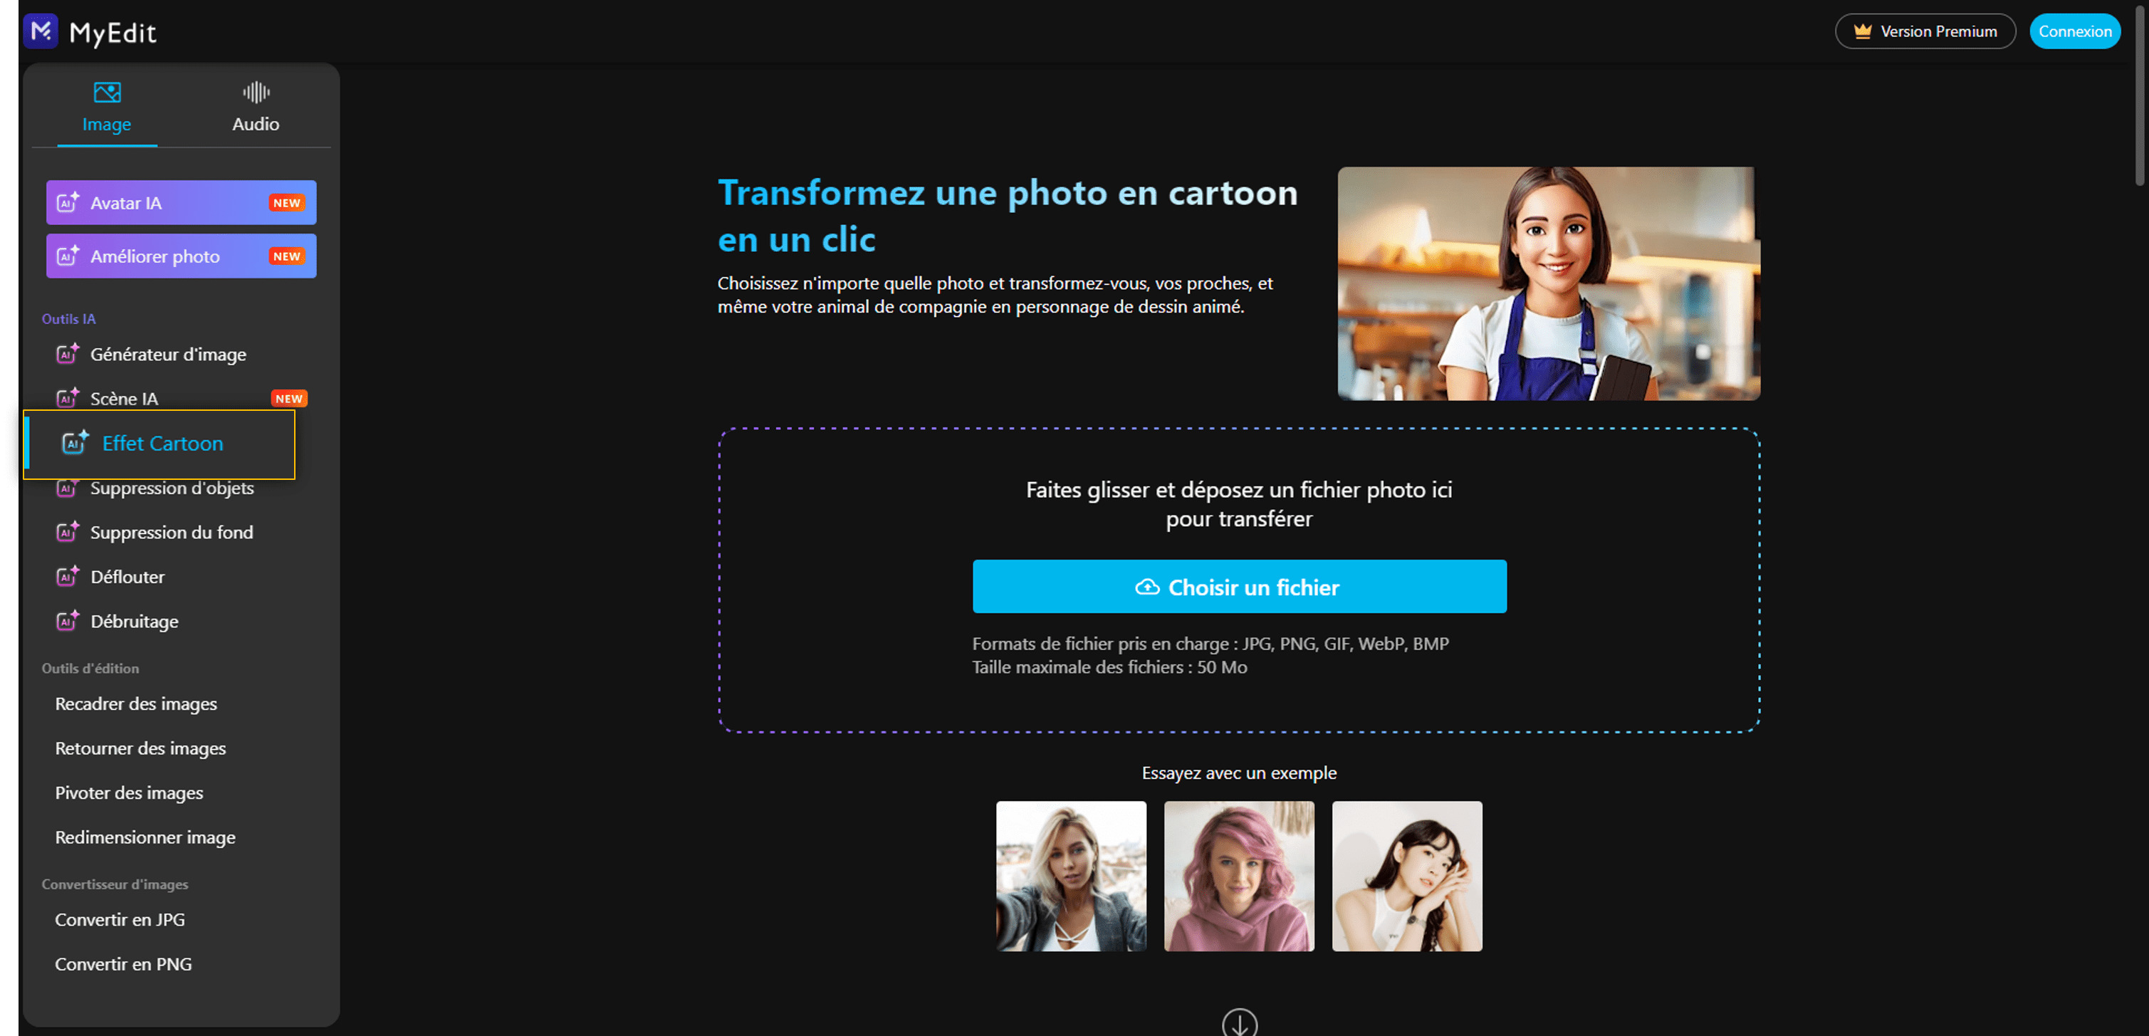Viewport: 2149px width, 1036px height.
Task: Open the Améliorer photo feature
Action: pyautogui.click(x=180, y=256)
